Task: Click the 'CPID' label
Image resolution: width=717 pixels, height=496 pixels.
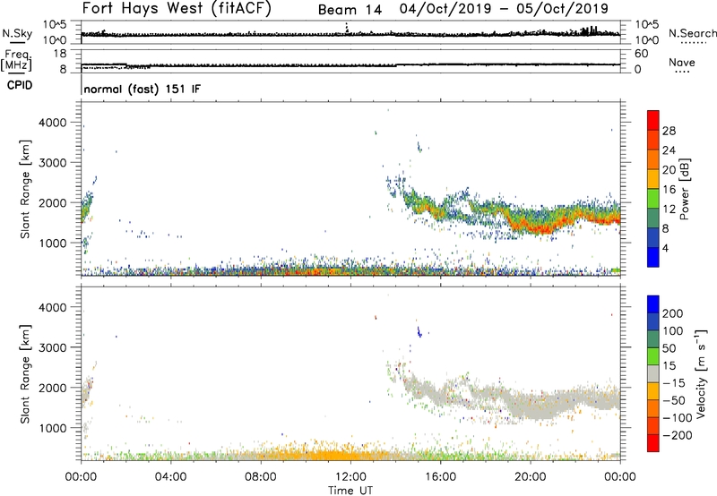Action: (x=20, y=85)
